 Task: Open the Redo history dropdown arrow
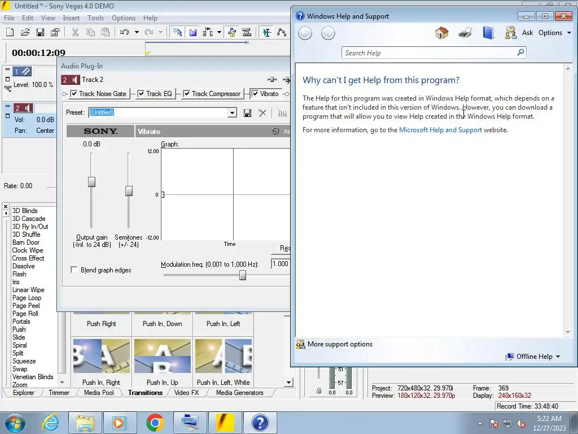tap(161, 32)
